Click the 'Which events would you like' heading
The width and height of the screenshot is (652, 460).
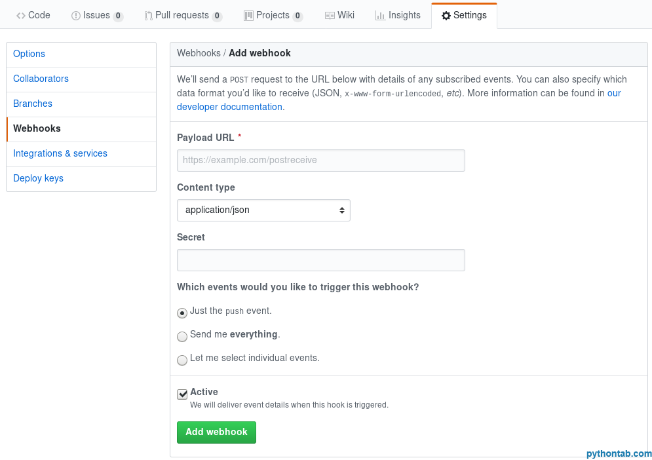point(297,288)
